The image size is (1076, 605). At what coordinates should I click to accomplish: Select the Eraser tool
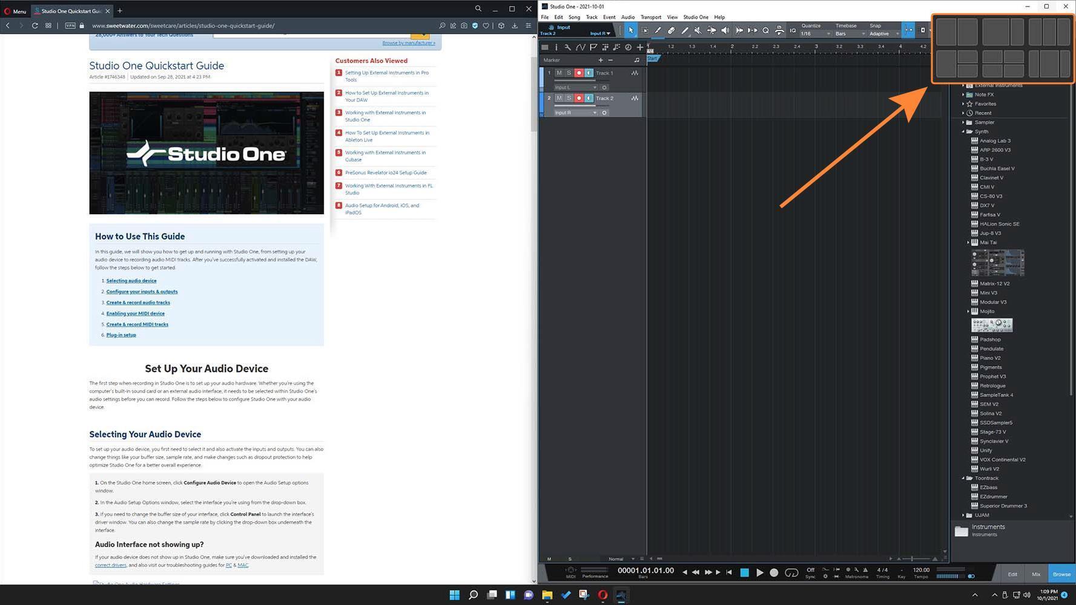tap(671, 30)
